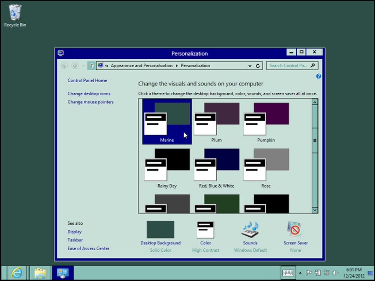Viewport: 375px width, 281px height.
Task: Select the Pumpkin theme
Action: pos(266,122)
